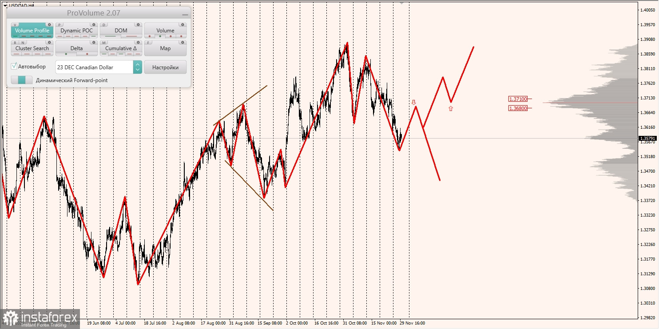The image size is (659, 329).
Task: Toggle the Dynamic POC indicator
Action: [x=77, y=31]
